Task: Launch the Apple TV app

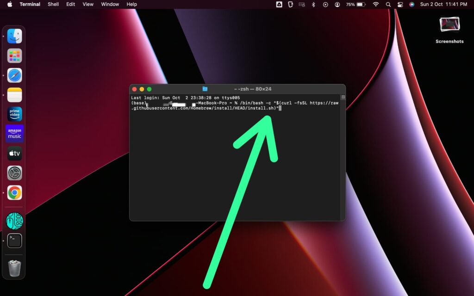Action: (14, 153)
